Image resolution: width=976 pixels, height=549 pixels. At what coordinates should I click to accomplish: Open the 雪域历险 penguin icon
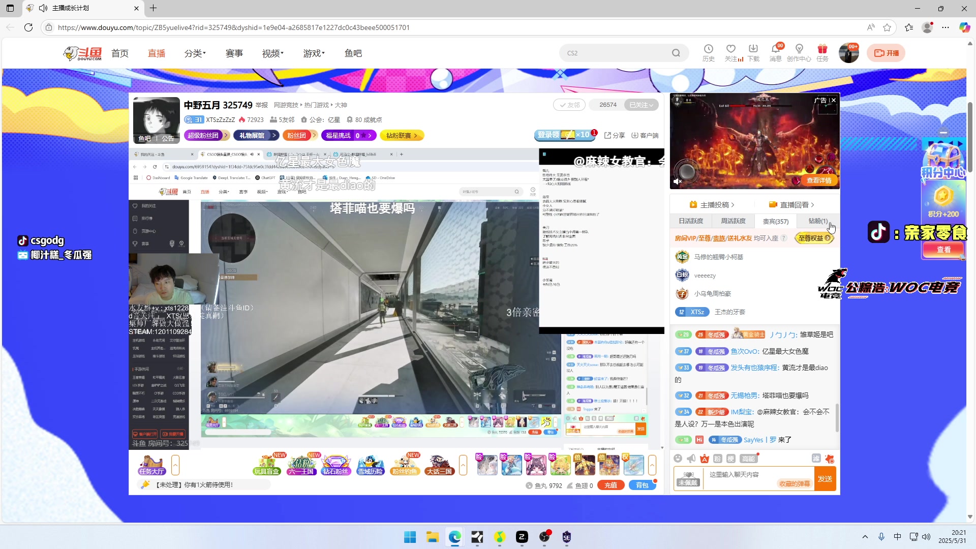coord(370,465)
